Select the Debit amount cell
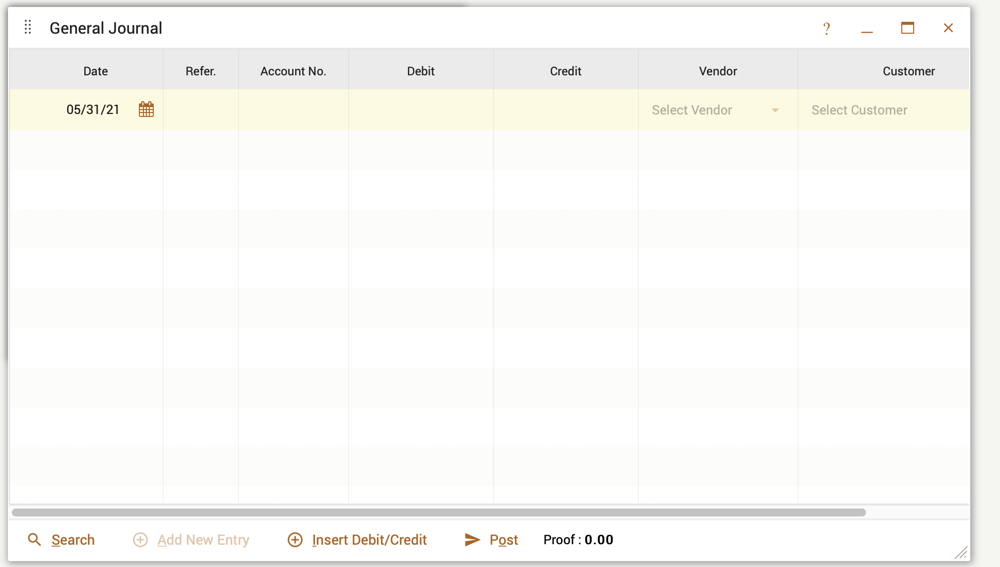 coord(421,109)
